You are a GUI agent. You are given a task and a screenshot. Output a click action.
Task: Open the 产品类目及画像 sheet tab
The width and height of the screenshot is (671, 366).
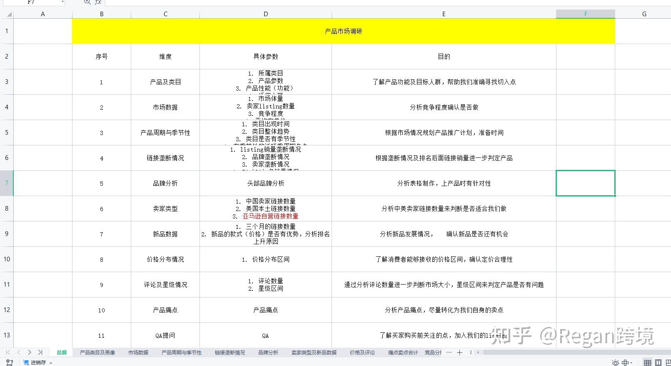[x=97, y=352]
